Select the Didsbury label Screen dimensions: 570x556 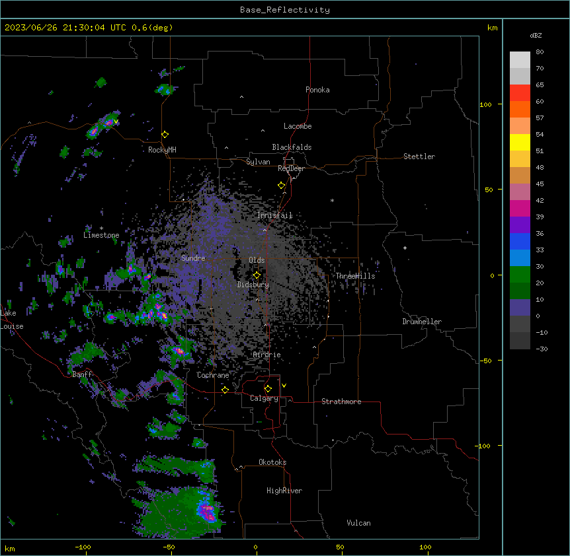coord(253,285)
